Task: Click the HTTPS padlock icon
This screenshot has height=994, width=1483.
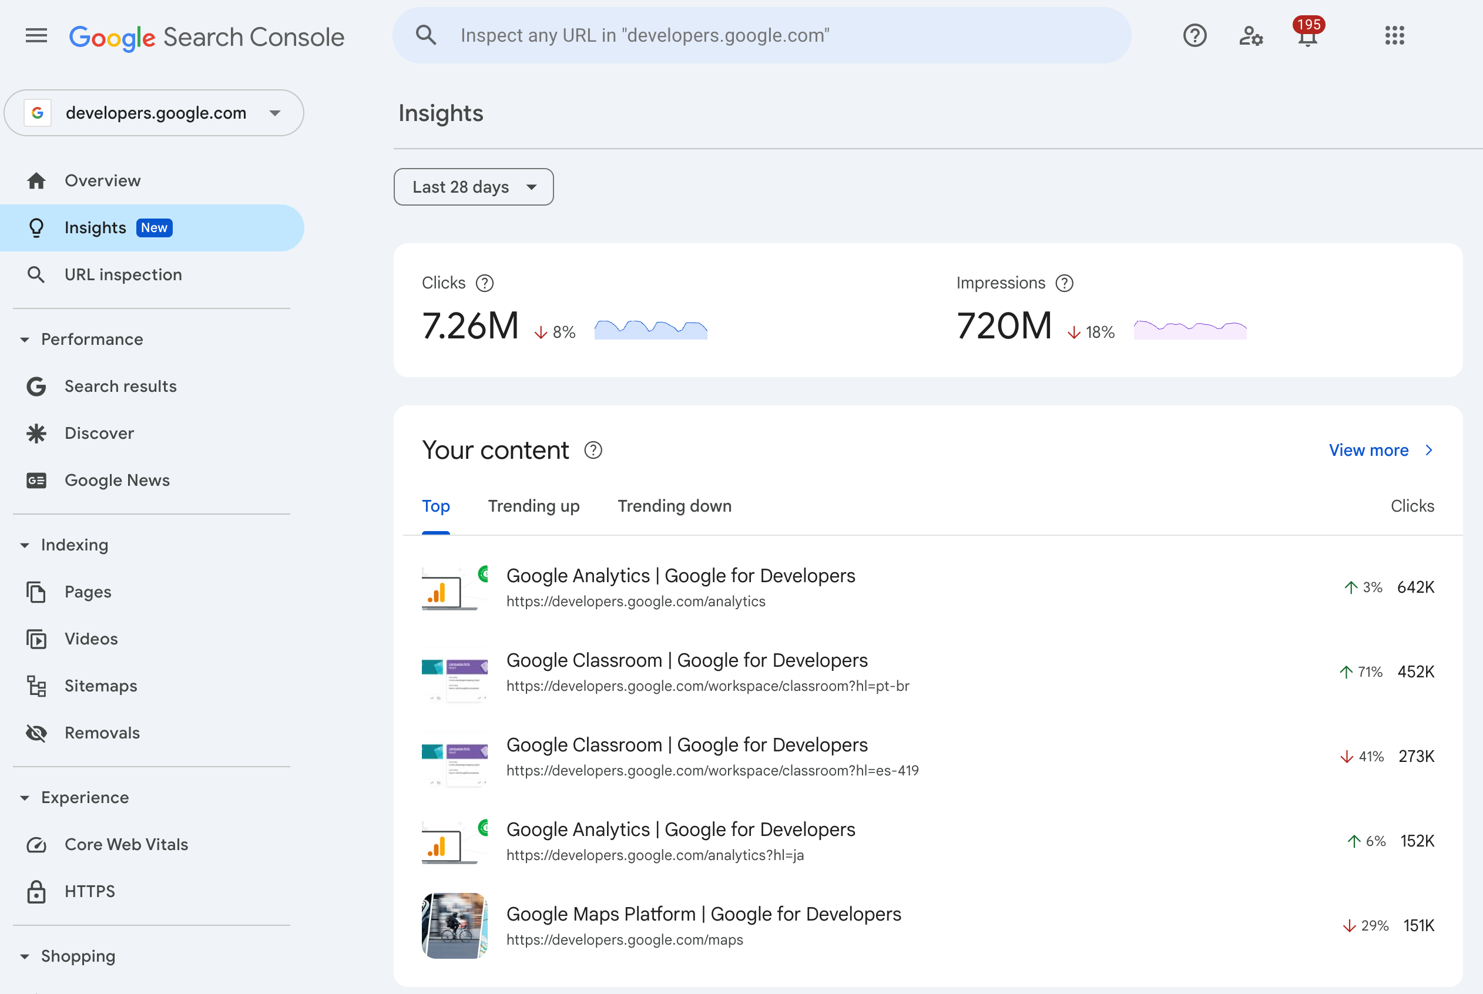Action: (x=36, y=891)
